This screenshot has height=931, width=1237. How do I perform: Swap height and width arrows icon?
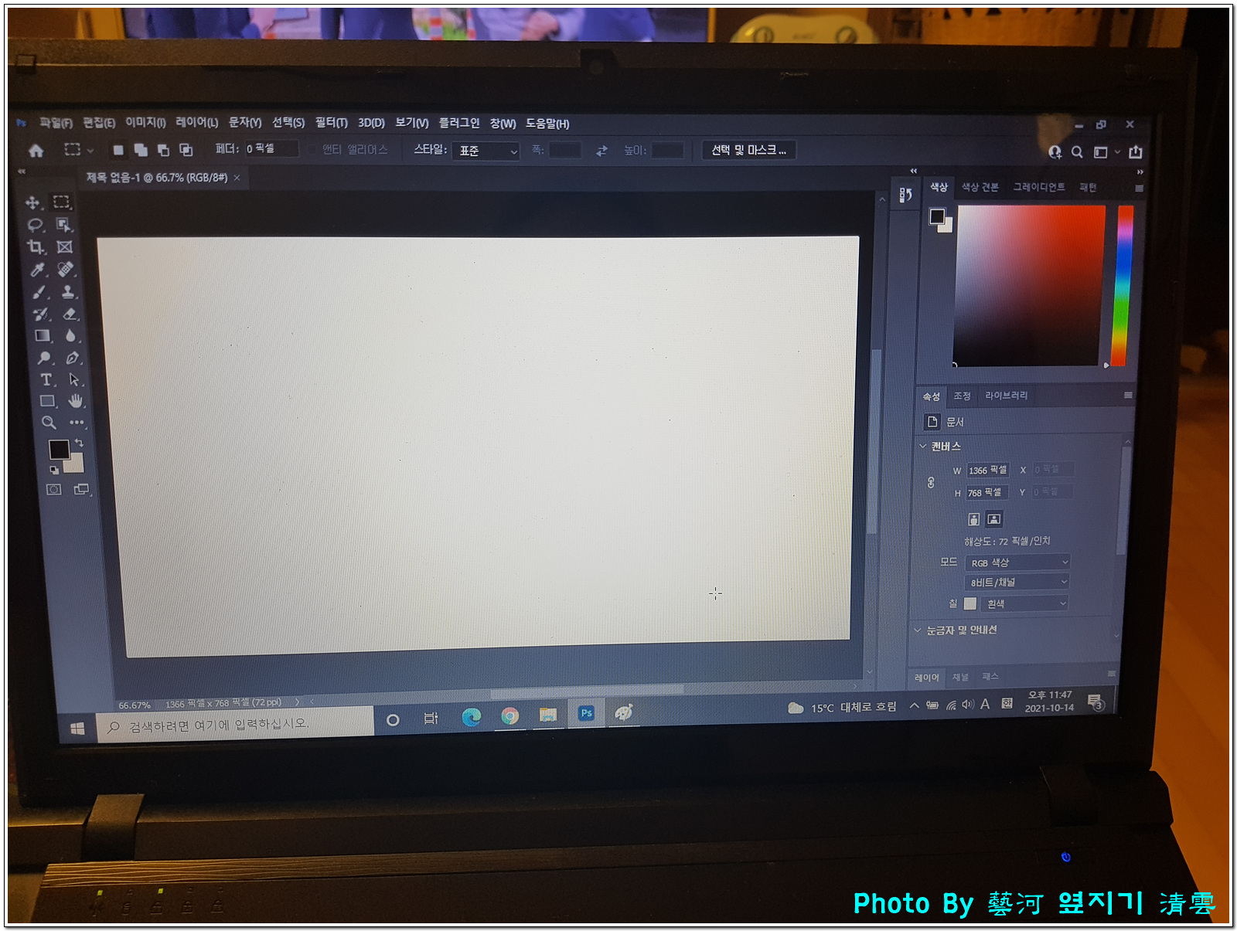tap(601, 151)
